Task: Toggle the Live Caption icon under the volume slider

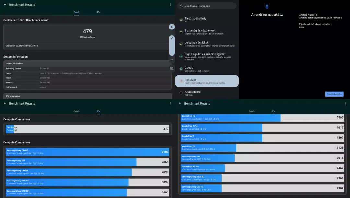Action: pos(172,68)
